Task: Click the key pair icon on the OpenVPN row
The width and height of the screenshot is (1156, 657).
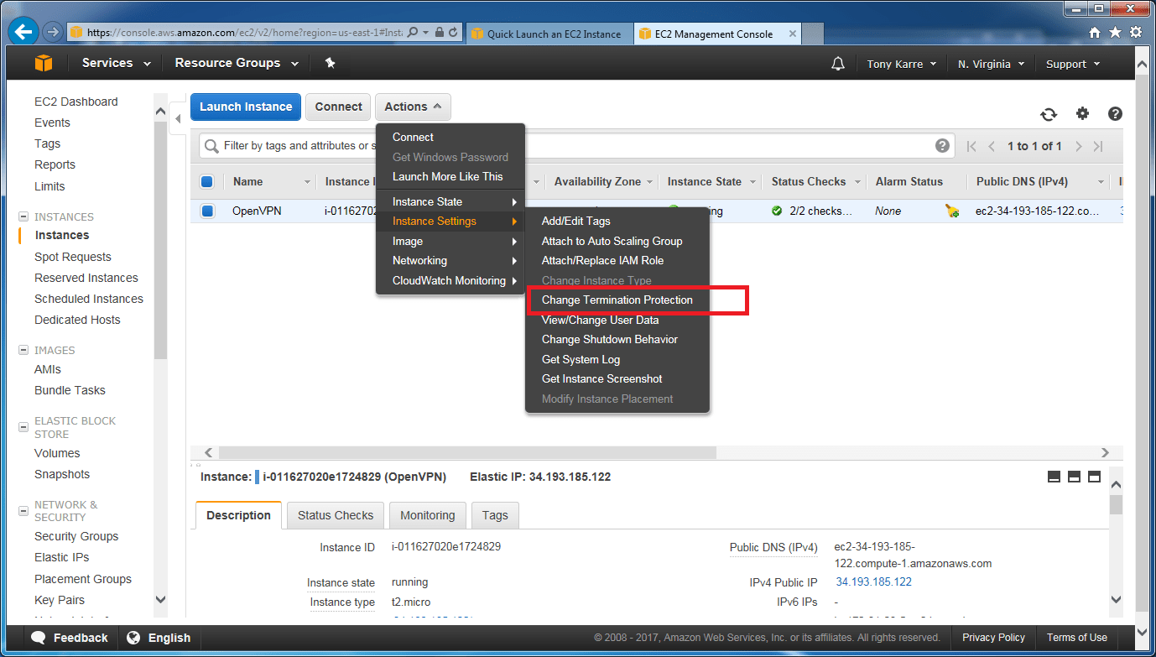Action: pos(952,211)
